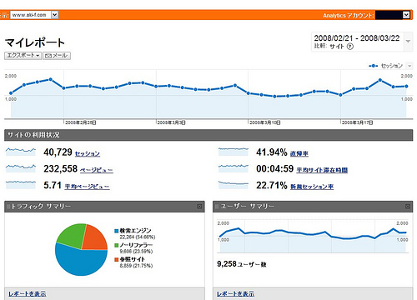Click the 2008年2月25日 timeline marker
This screenshot has width=417, height=300.
pyautogui.click(x=81, y=122)
